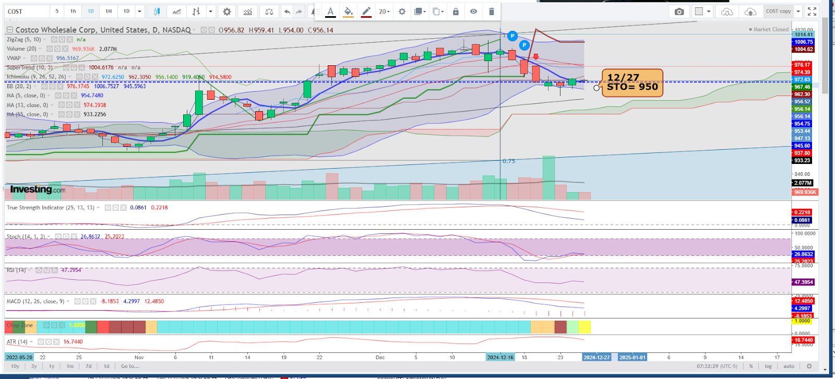Toggle MA (5, close, 0) visibility
Viewport: 835px width, 379px height.
58,96
